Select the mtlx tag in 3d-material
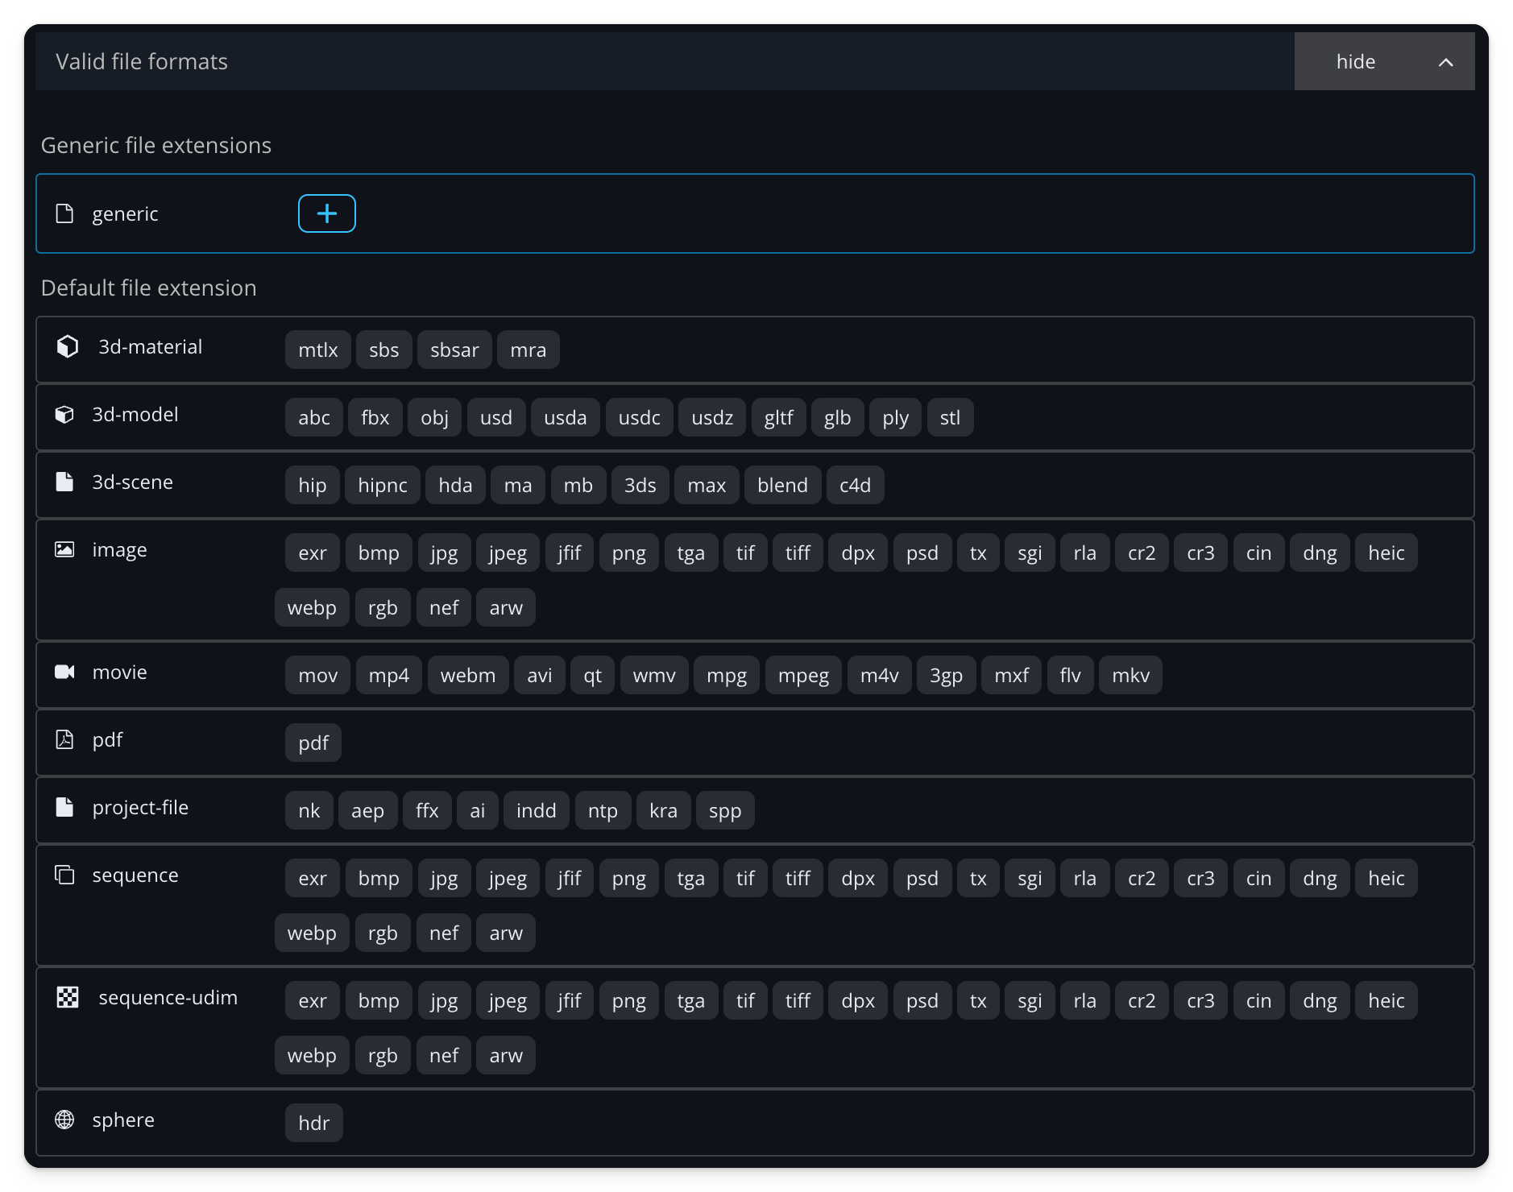The image size is (1513, 1192). pos(317,350)
